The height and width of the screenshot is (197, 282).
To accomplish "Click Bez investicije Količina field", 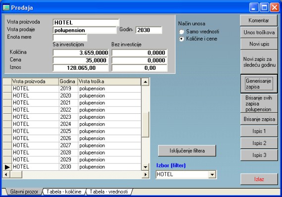I will coord(139,53).
